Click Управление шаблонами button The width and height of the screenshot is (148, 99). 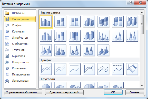23,92
